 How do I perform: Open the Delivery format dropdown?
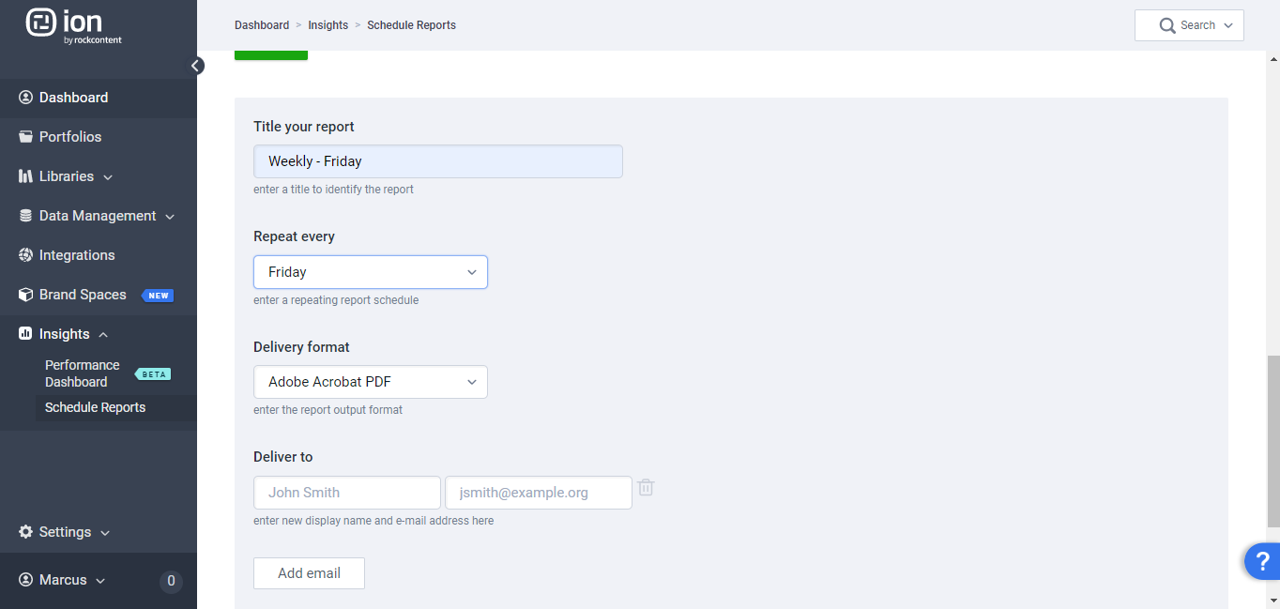point(371,382)
